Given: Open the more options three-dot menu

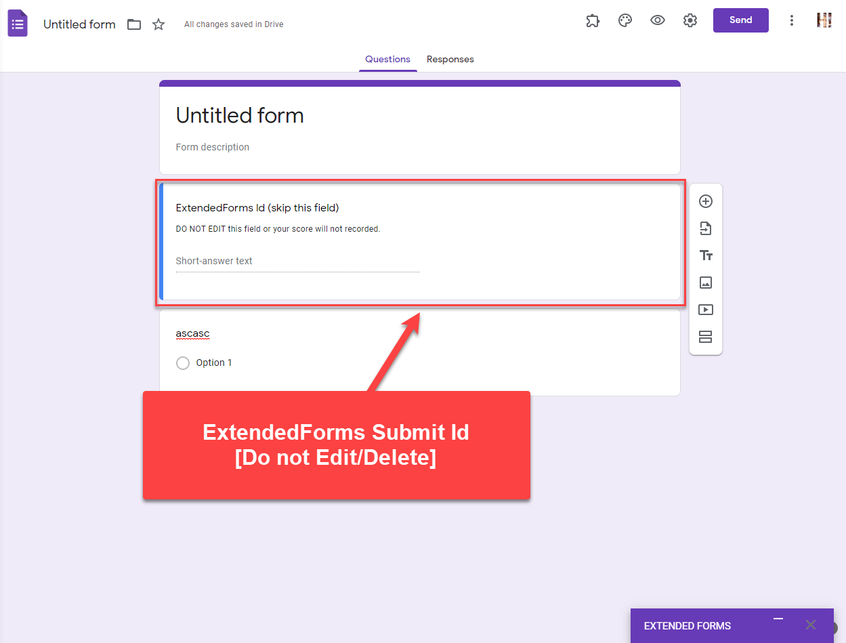Looking at the screenshot, I should 792,20.
